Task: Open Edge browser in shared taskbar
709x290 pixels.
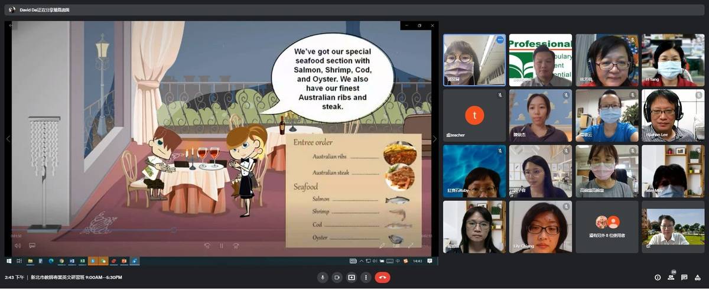Action: 51,260
